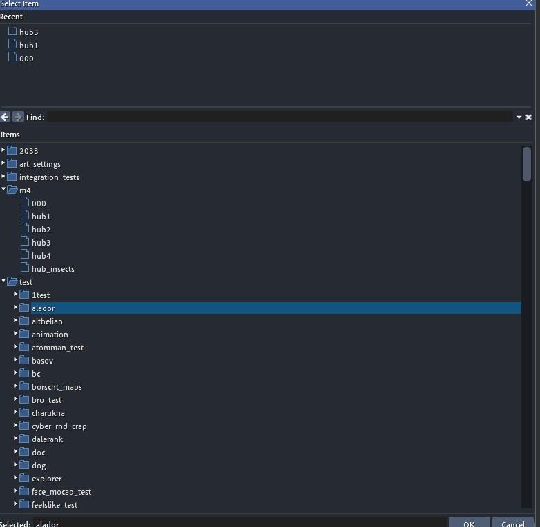Collapse the m4 folder
The image size is (540, 527).
[3, 190]
